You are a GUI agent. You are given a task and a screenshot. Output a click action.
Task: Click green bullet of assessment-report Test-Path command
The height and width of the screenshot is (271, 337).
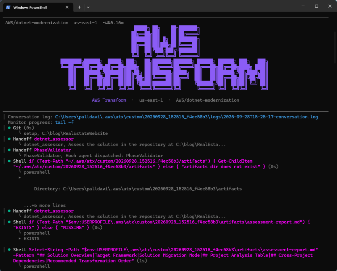click(x=9, y=222)
